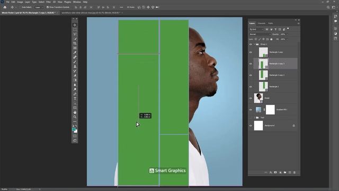Select the Healing Brush tool
The image size is (339, 191).
point(75,57)
